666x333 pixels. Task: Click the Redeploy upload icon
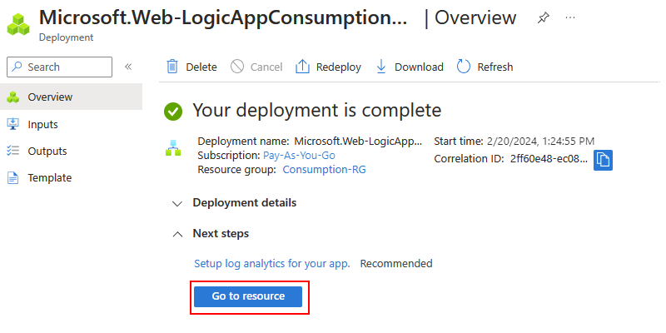point(303,67)
